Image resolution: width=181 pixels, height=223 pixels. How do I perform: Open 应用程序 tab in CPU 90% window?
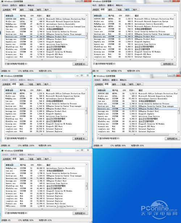pos(7,159)
